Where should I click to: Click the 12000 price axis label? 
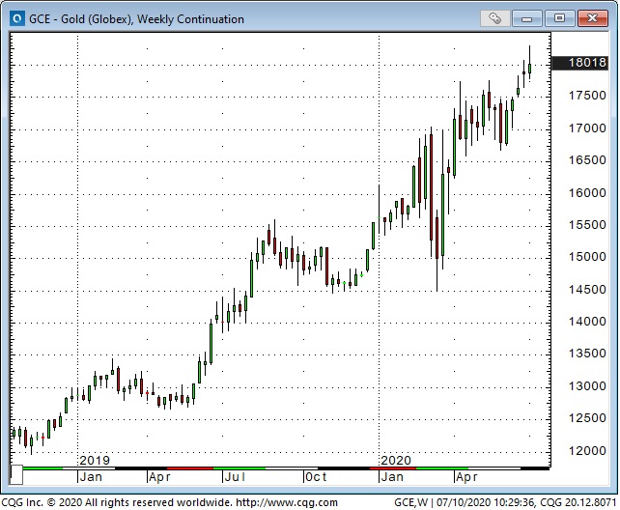(587, 451)
